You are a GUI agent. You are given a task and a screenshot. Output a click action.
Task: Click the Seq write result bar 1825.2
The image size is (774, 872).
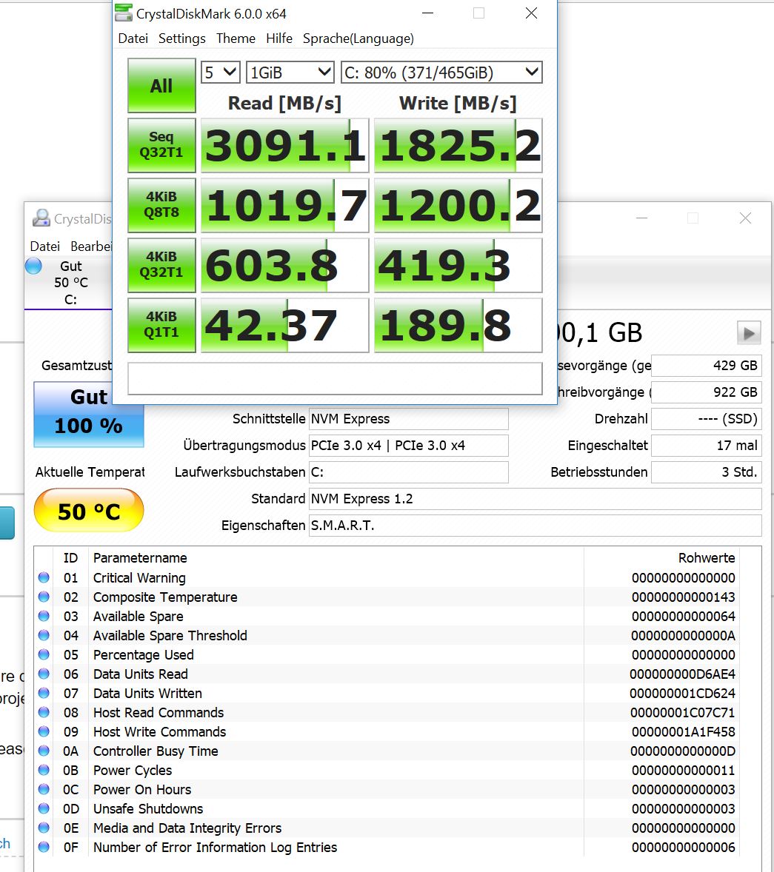458,145
